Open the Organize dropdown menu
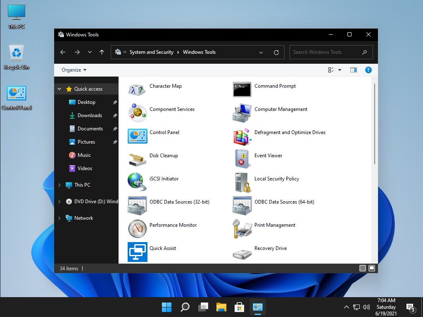The image size is (423, 317). pyautogui.click(x=73, y=70)
